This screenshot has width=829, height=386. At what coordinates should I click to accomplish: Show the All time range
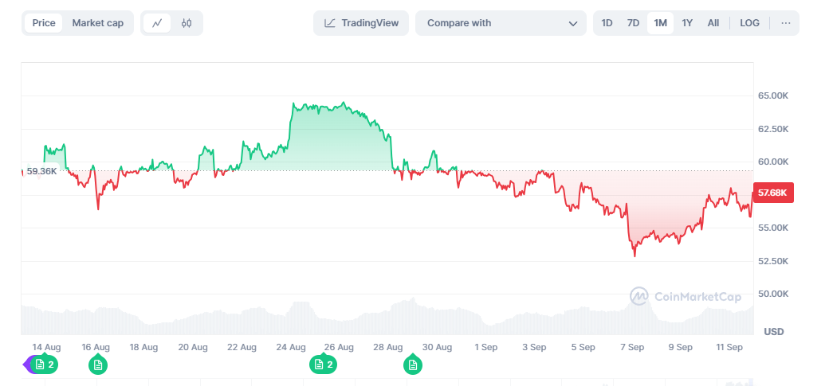[713, 23]
